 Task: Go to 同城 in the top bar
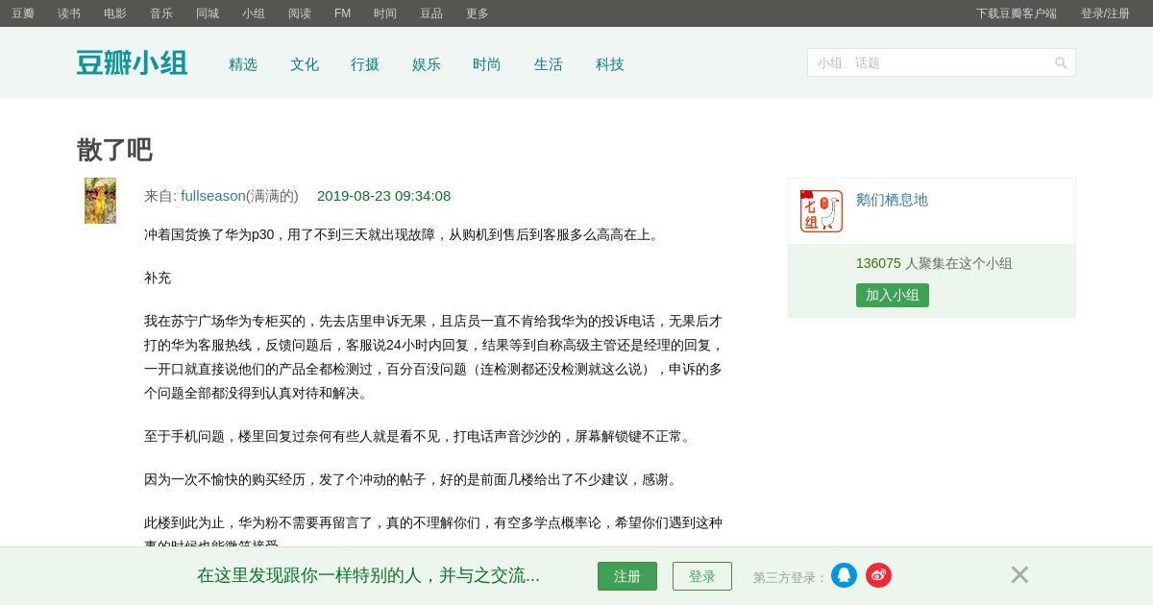point(208,13)
